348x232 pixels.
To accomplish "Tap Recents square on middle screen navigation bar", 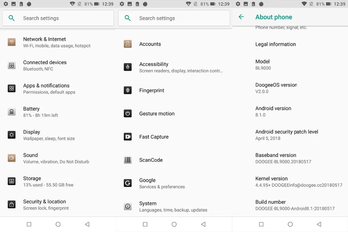I will [145, 224].
